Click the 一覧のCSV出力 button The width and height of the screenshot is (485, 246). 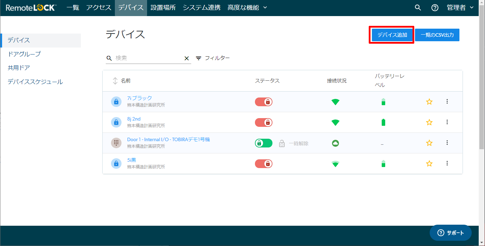437,35
